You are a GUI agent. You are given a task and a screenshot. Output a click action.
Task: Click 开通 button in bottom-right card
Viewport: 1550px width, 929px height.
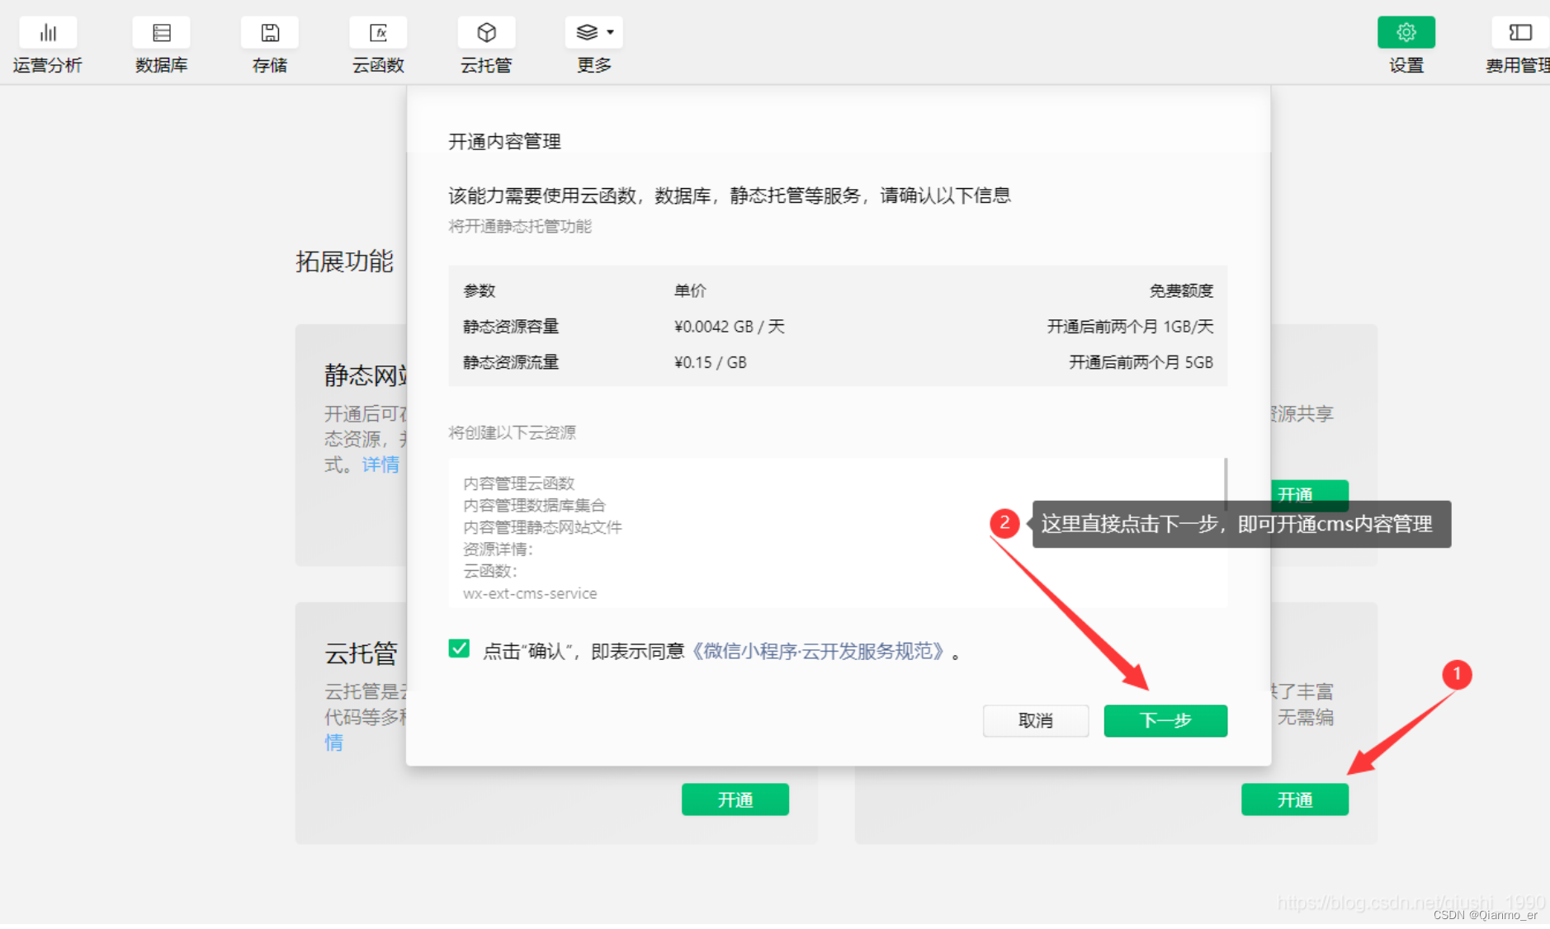click(x=1295, y=799)
